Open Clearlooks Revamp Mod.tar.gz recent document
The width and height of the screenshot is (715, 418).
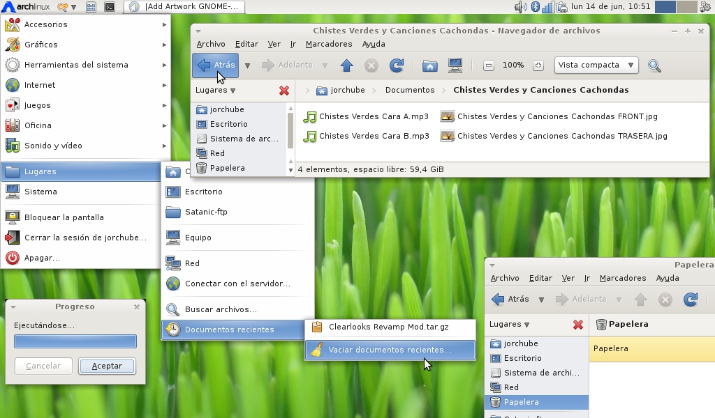tap(390, 327)
